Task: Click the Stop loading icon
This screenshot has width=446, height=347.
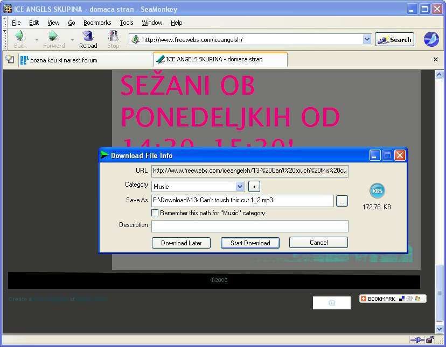Action: [x=113, y=39]
